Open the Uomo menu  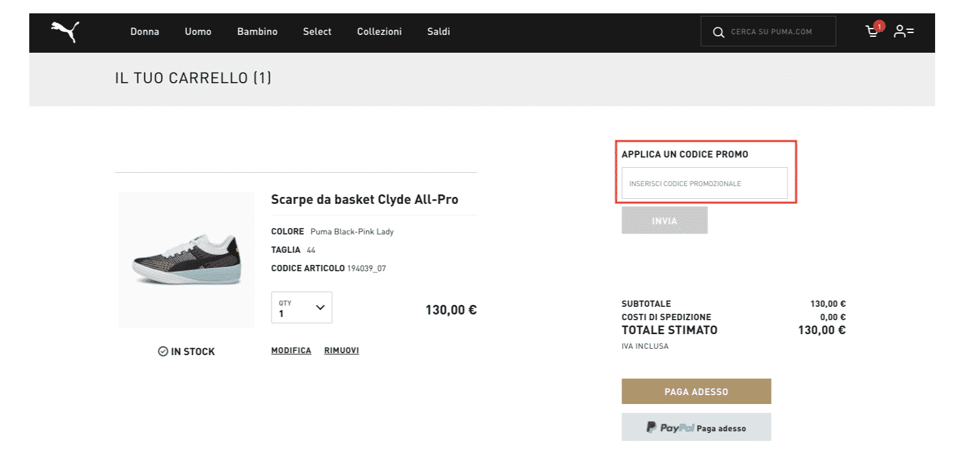(198, 31)
